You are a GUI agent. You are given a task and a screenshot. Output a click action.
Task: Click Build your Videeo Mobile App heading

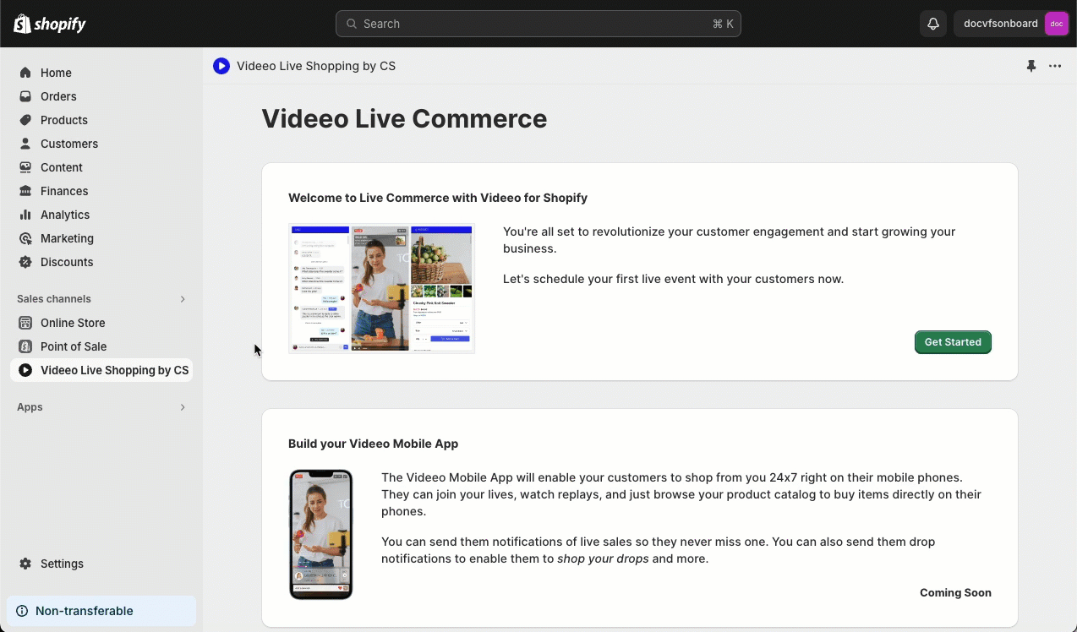coord(373,444)
